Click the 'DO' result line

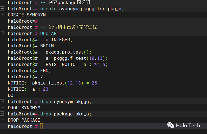11,95
